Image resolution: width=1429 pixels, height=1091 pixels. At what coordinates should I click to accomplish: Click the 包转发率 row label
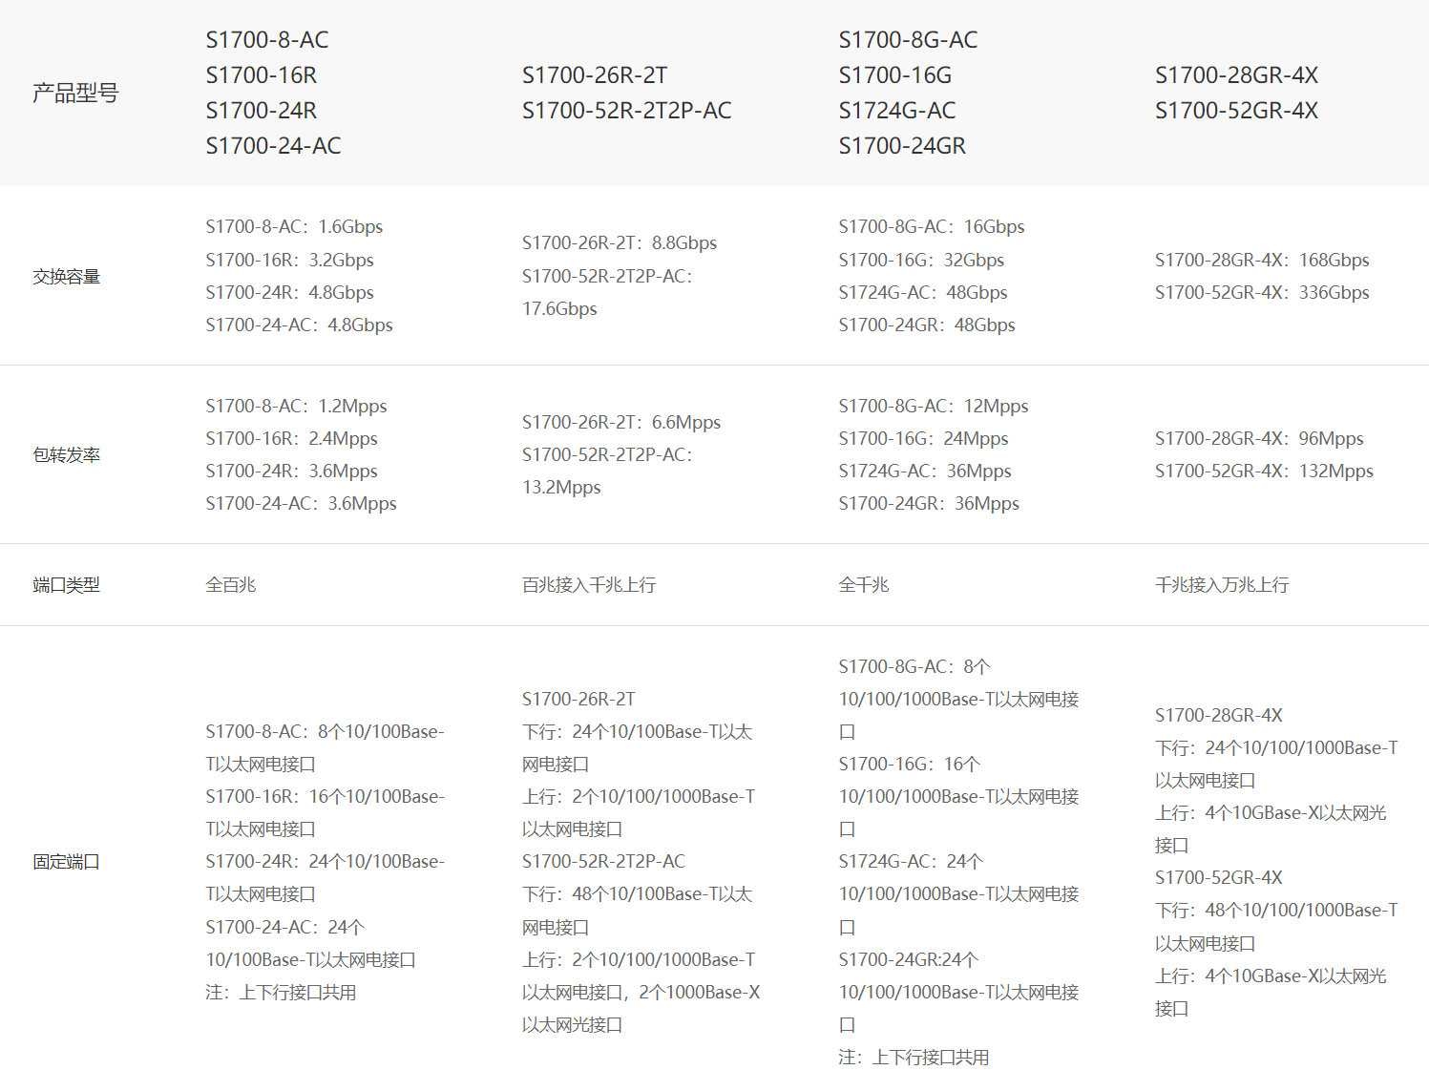click(66, 455)
